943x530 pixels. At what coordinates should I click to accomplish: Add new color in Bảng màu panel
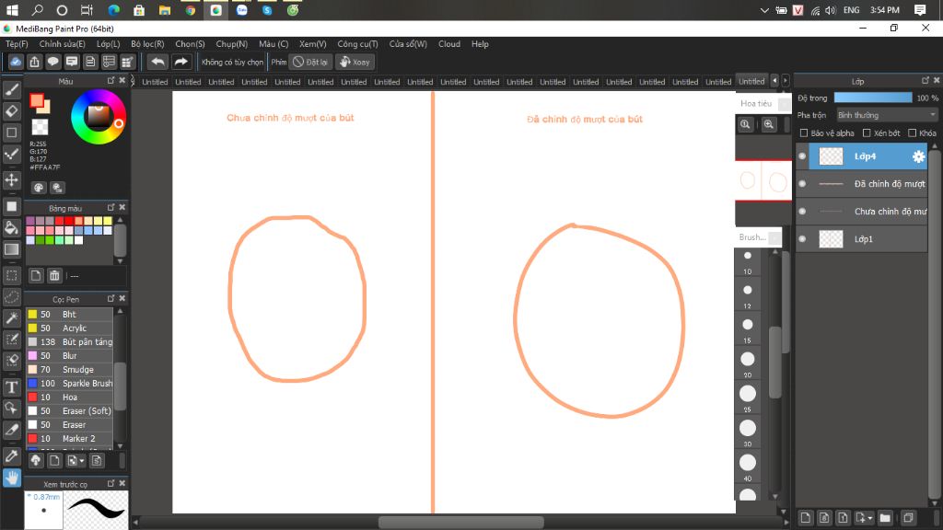[36, 276]
